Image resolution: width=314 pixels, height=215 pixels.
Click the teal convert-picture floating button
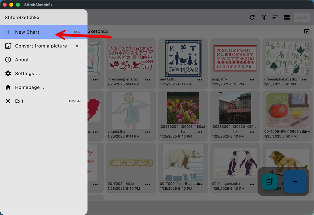coord(269,182)
